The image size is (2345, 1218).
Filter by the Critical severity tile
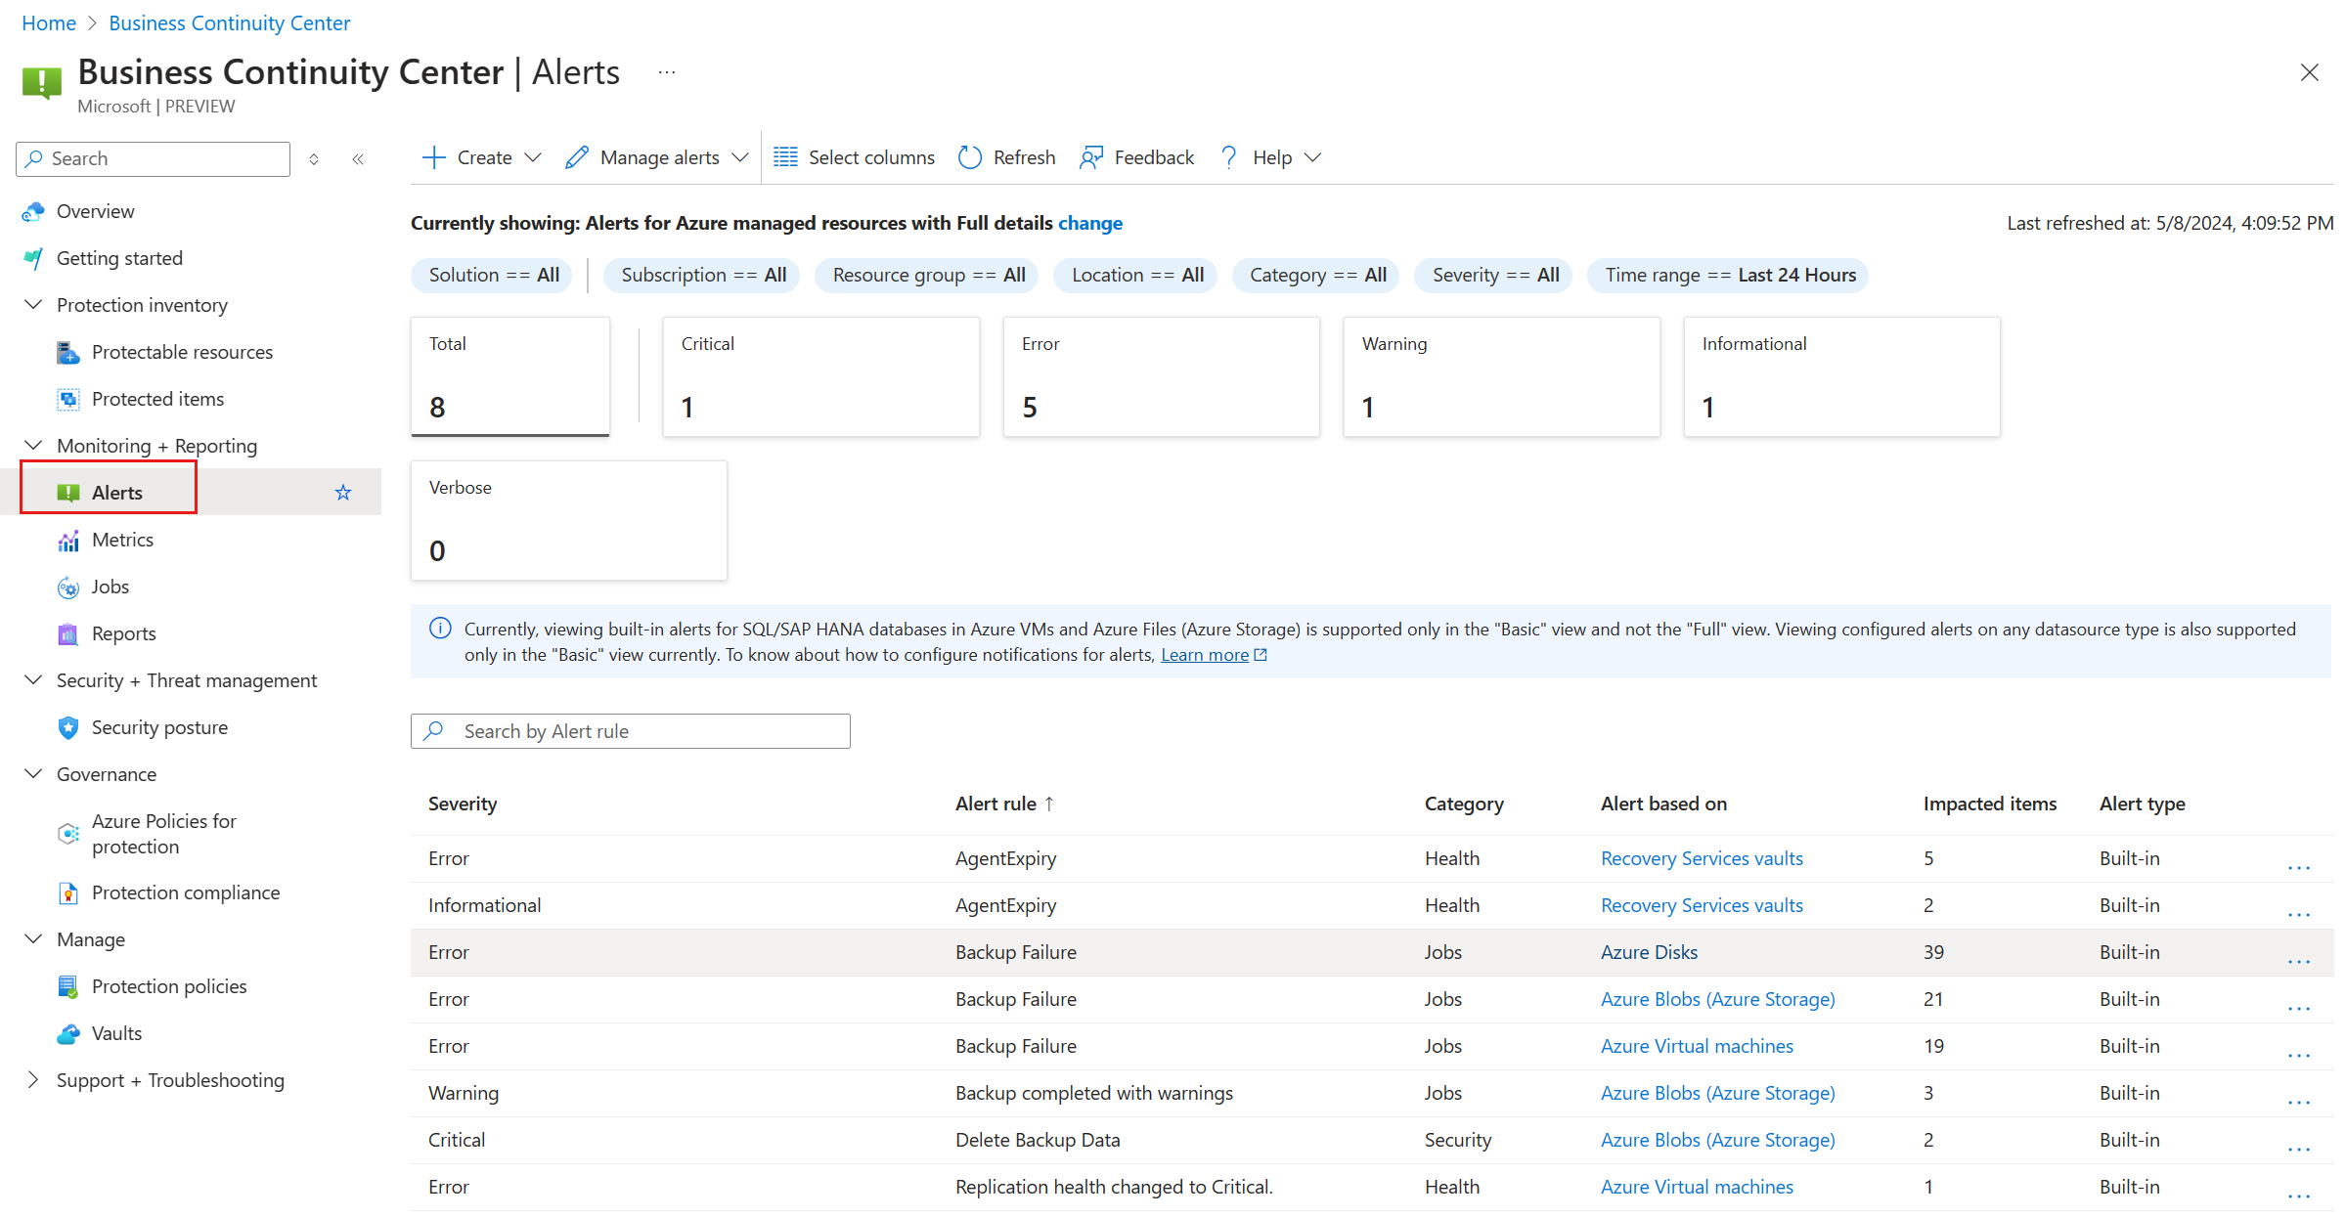tap(820, 376)
